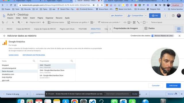184x103 pixels.
Task: Close the Adicionar dados ao relatório panel
Action: pos(179,36)
